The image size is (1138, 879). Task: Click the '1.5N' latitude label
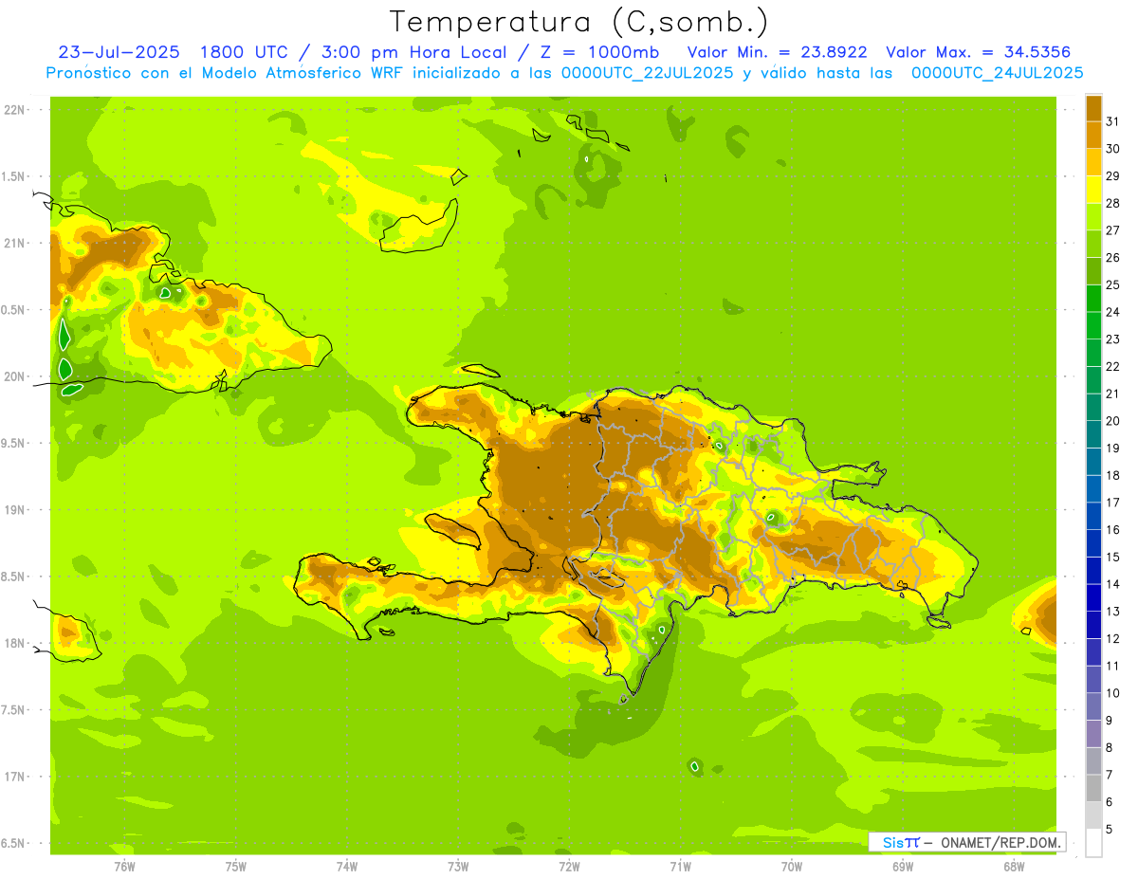tap(14, 176)
